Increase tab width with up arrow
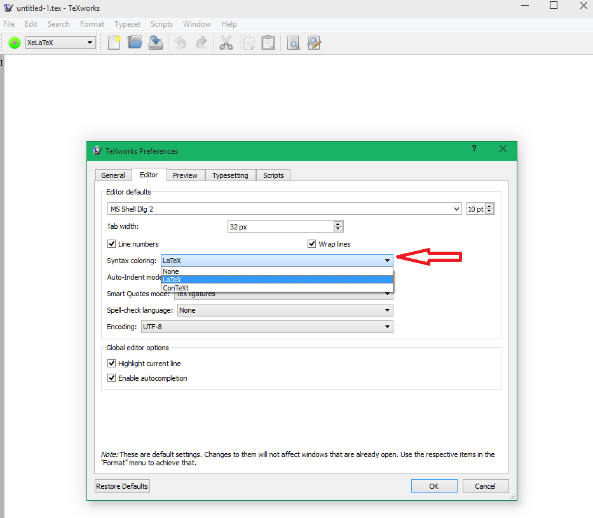The image size is (593, 518). click(x=338, y=224)
